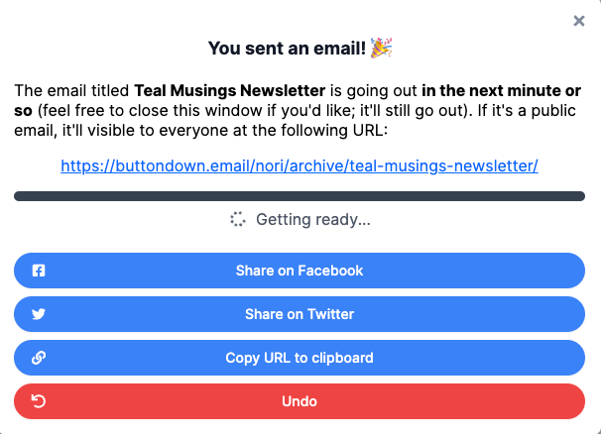Click the party popper emoji
Image resolution: width=601 pixels, height=434 pixels.
381,48
